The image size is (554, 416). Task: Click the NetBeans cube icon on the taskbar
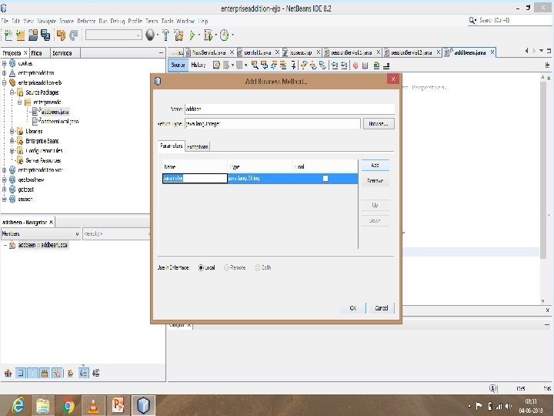pos(143,405)
